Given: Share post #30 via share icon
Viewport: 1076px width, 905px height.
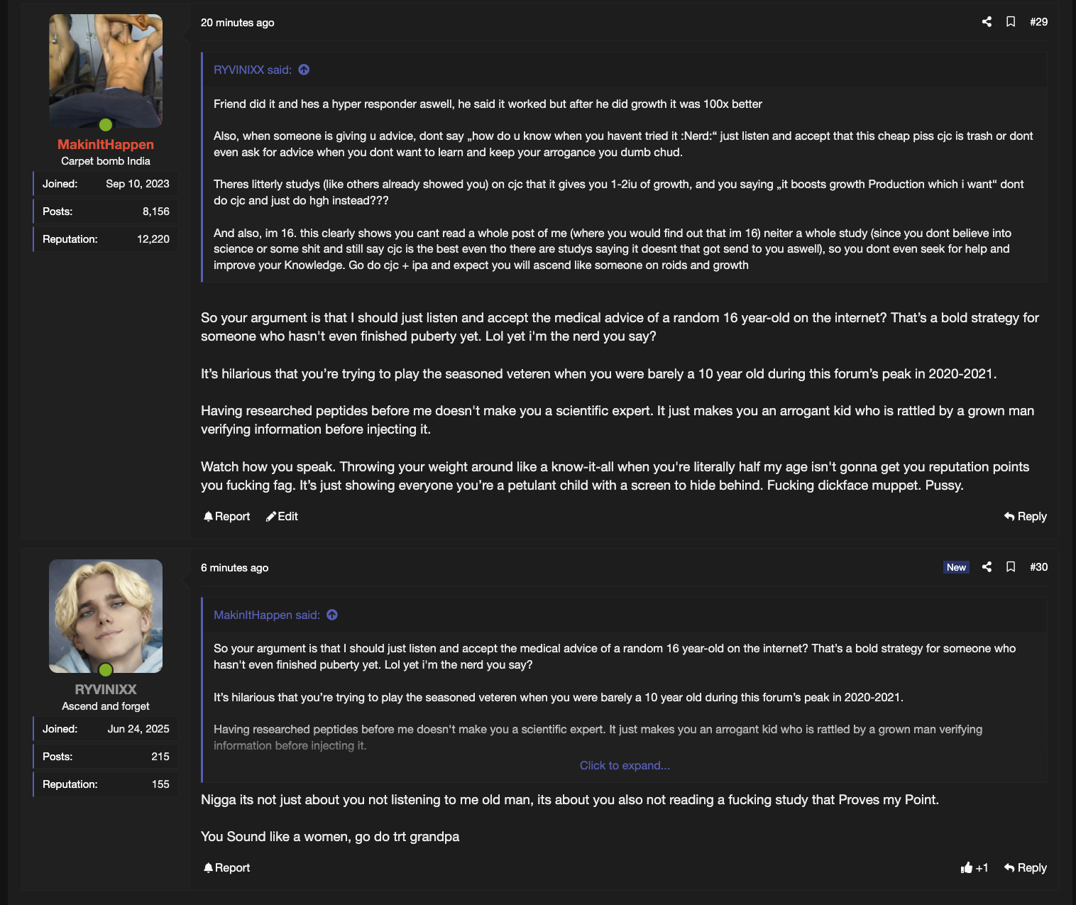Looking at the screenshot, I should (987, 567).
